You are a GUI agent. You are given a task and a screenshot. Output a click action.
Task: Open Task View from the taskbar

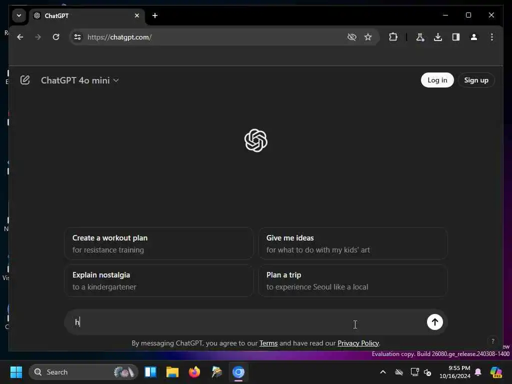coord(150,372)
